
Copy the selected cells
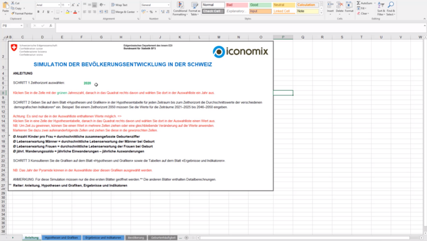coord(16,8)
